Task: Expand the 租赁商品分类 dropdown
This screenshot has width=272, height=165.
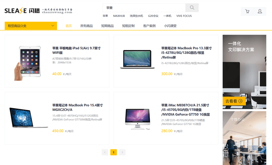Action: [31, 26]
